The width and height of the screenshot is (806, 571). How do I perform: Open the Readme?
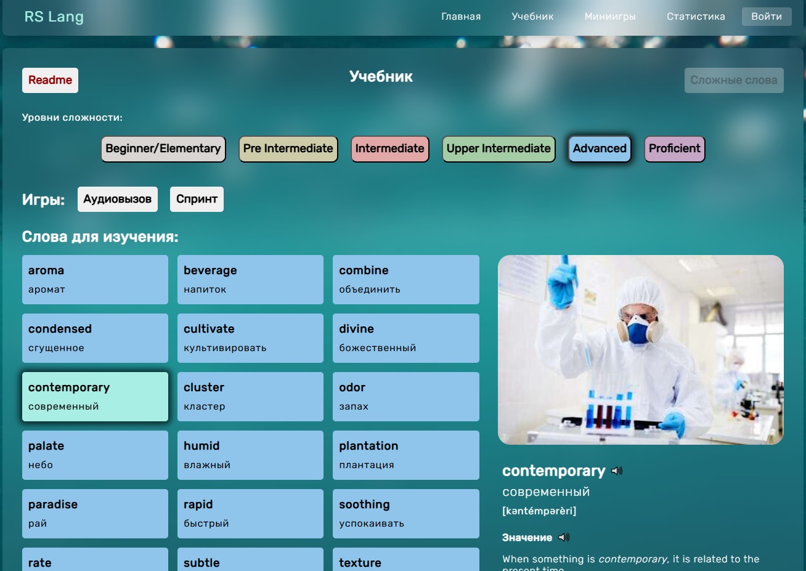[50, 80]
